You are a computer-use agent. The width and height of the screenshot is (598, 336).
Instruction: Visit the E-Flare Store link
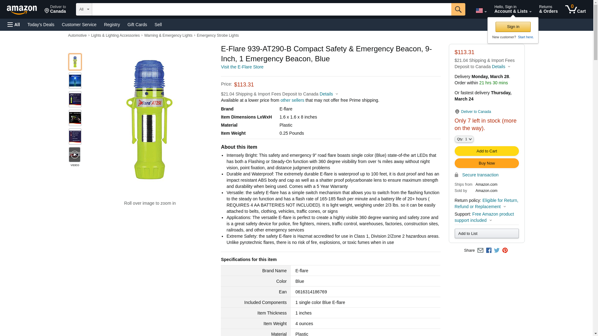[x=242, y=67]
